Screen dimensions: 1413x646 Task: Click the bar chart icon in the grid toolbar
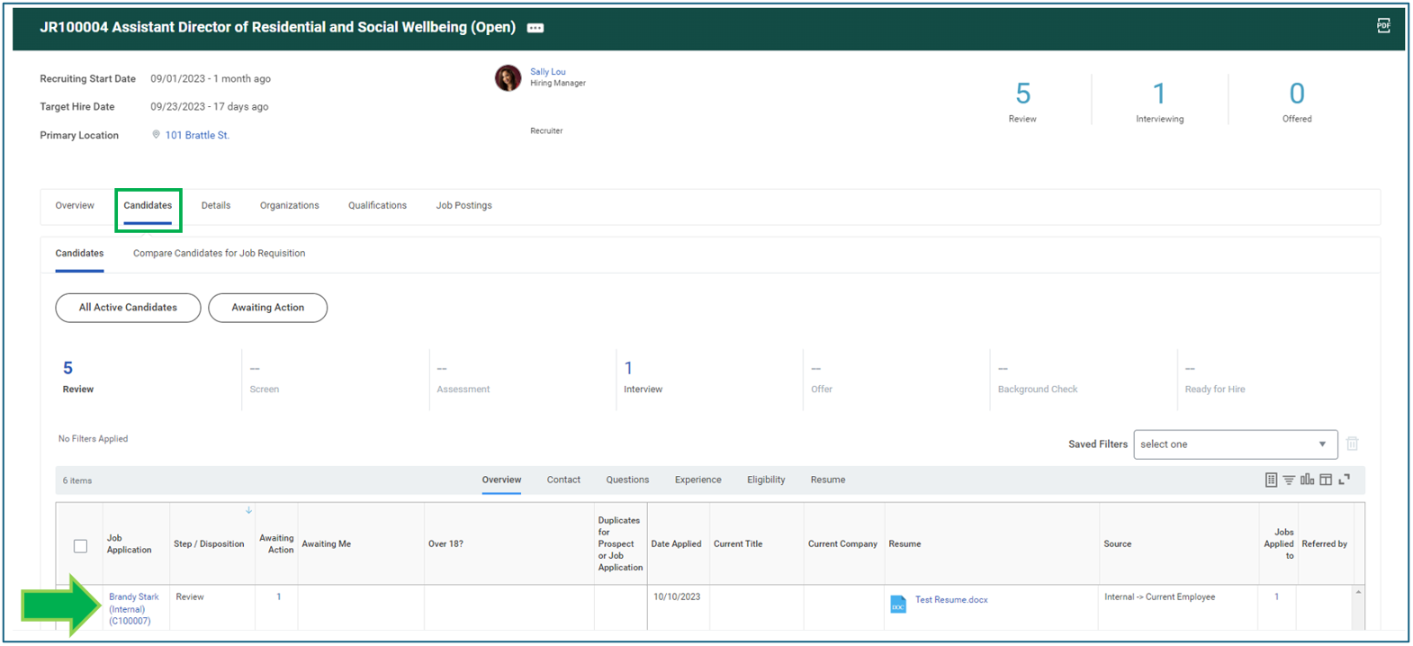tap(1307, 480)
